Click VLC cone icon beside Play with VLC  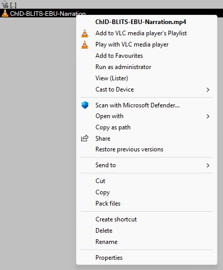pos(85,44)
